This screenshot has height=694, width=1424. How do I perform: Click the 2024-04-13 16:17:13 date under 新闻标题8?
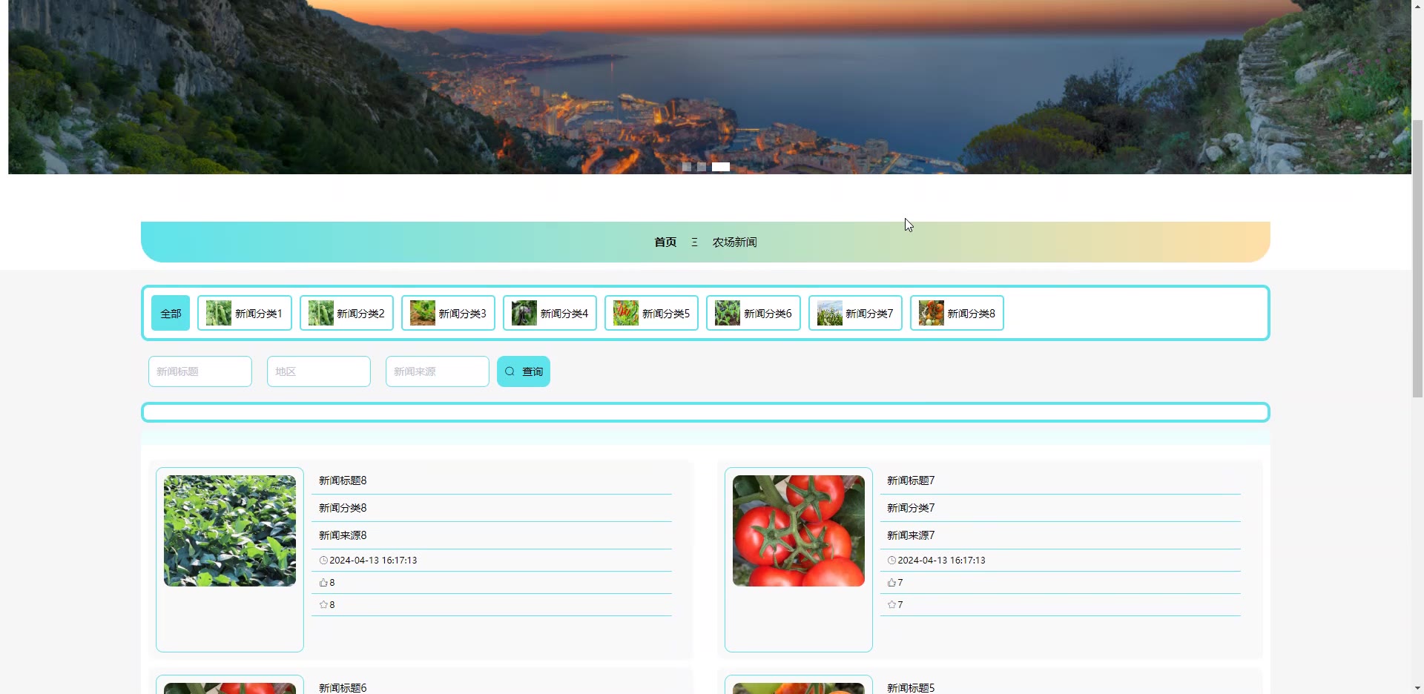pos(373,561)
